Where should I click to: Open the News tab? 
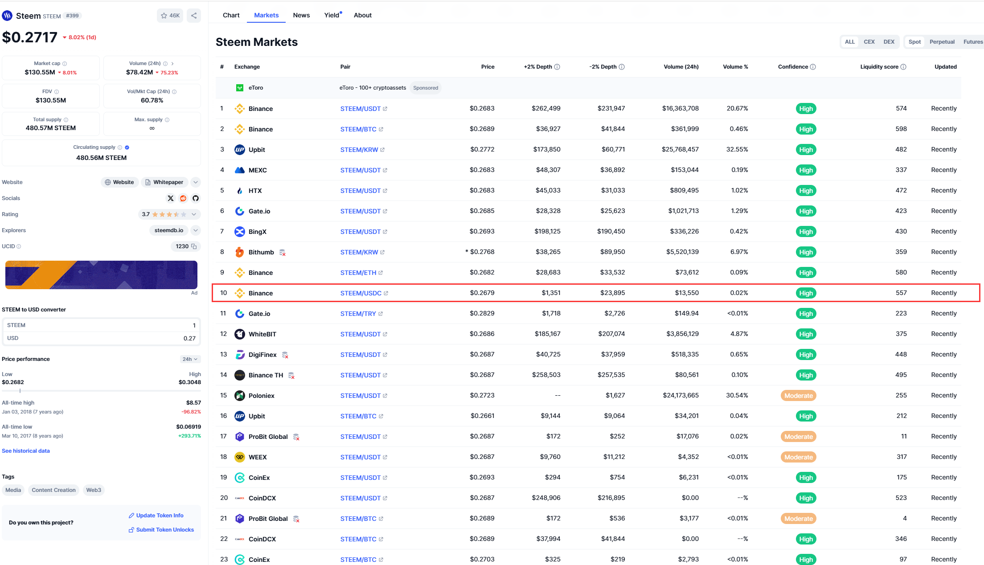coord(301,15)
